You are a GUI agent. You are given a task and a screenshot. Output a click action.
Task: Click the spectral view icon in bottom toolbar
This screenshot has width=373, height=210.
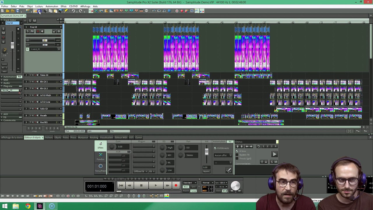click(x=167, y=196)
